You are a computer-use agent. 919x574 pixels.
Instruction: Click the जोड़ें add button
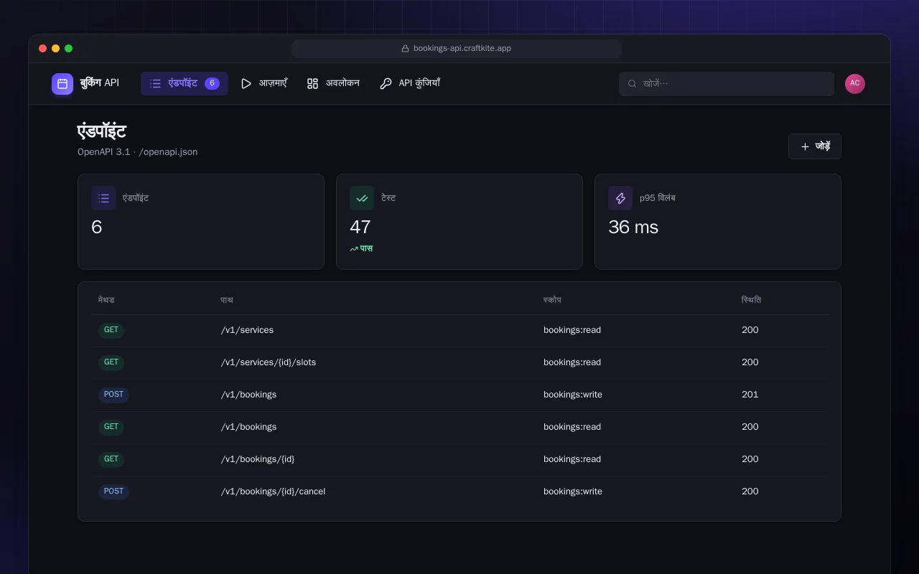coord(815,146)
